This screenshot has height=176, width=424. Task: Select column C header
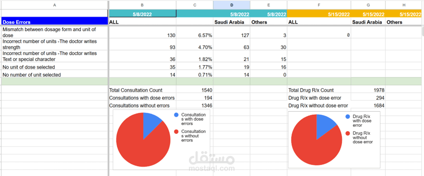195,5
